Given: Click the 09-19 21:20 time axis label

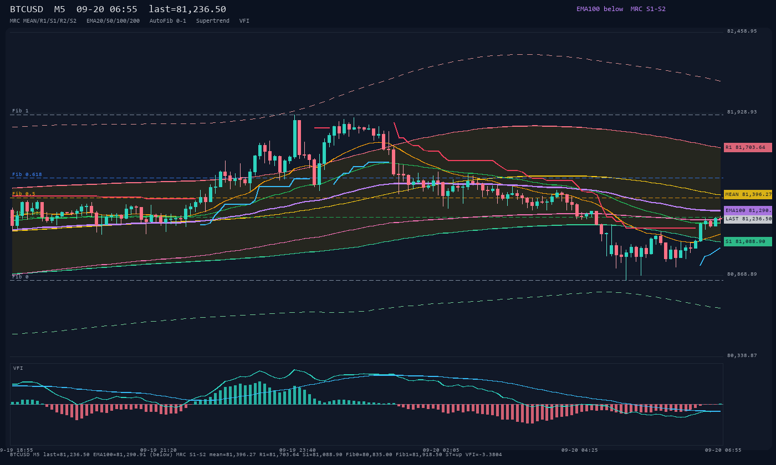Looking at the screenshot, I should [158, 450].
